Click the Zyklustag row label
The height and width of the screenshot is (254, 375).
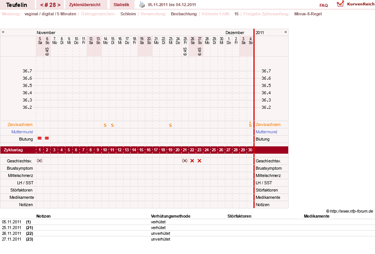coord(13,150)
